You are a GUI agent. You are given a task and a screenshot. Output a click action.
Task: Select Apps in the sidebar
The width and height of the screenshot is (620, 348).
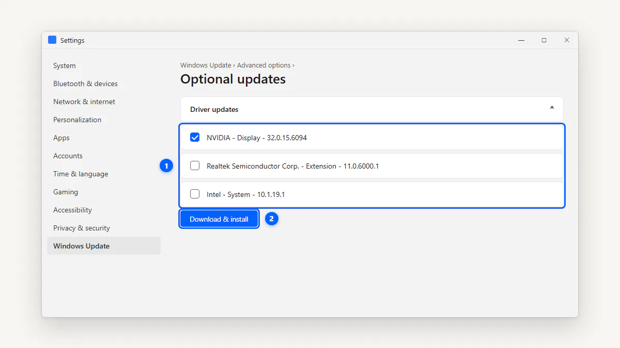click(104, 138)
